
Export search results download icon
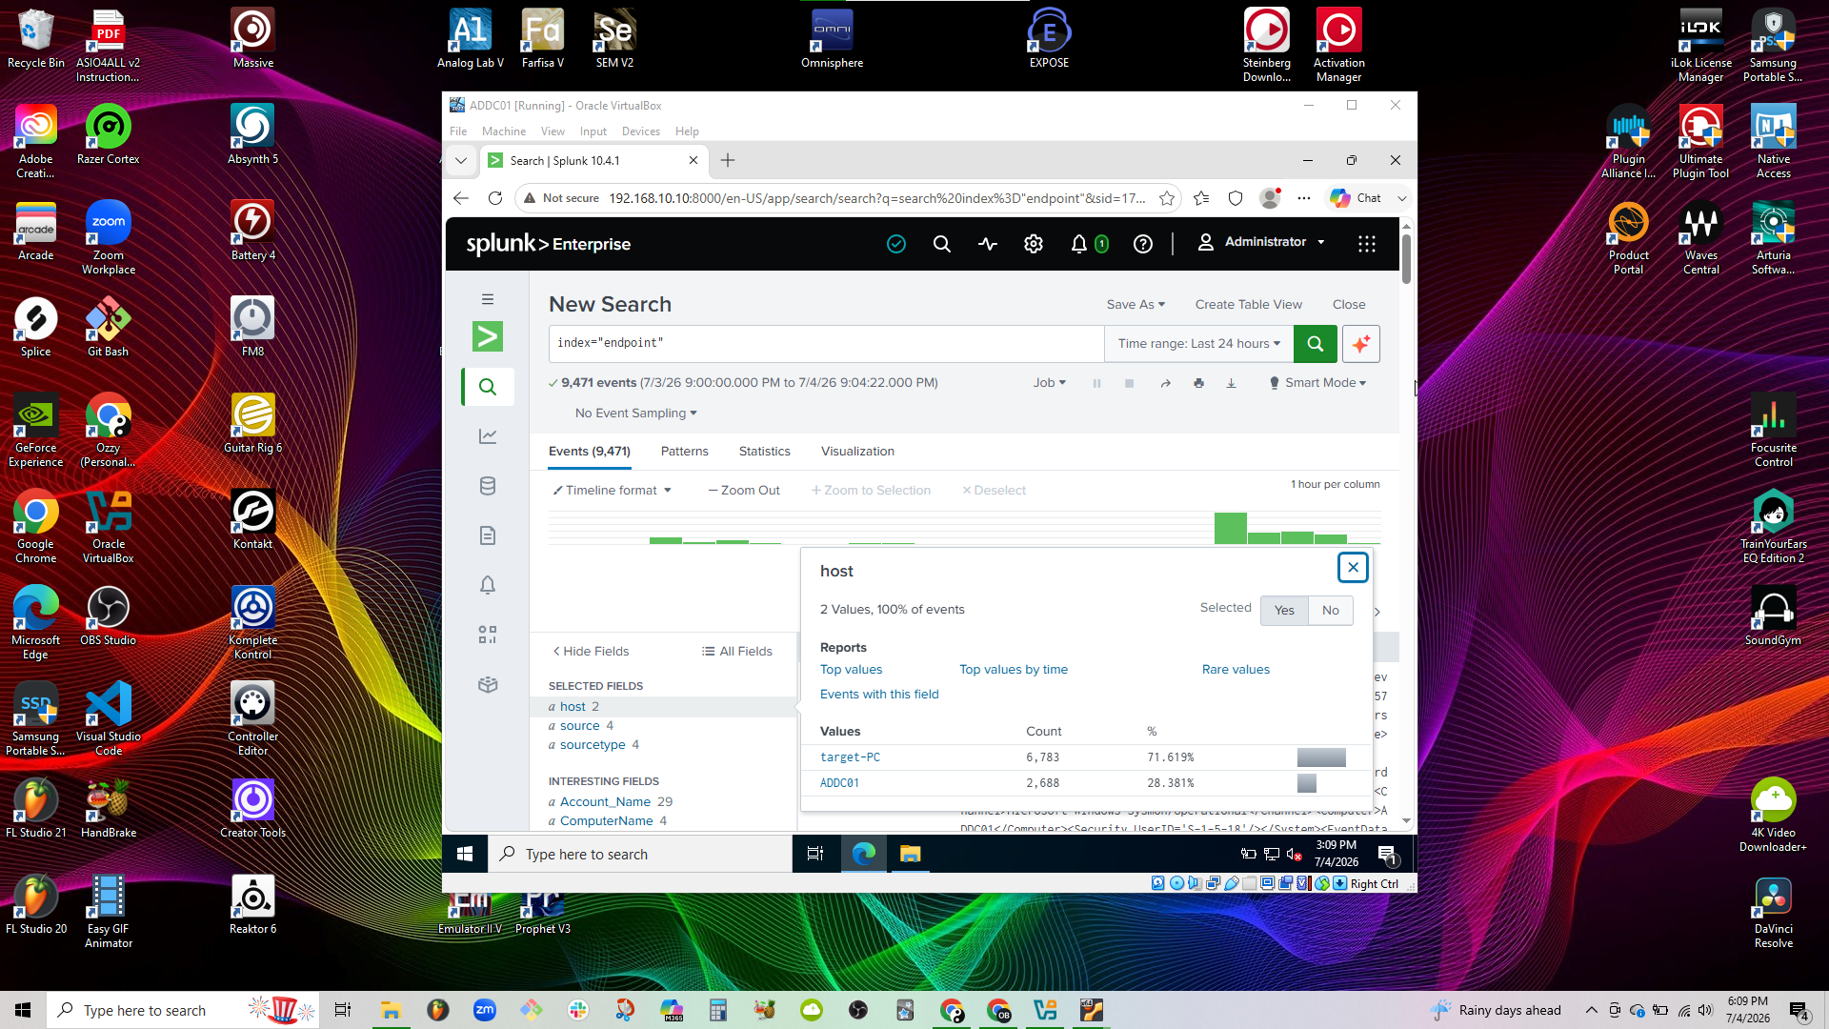coord(1231,383)
